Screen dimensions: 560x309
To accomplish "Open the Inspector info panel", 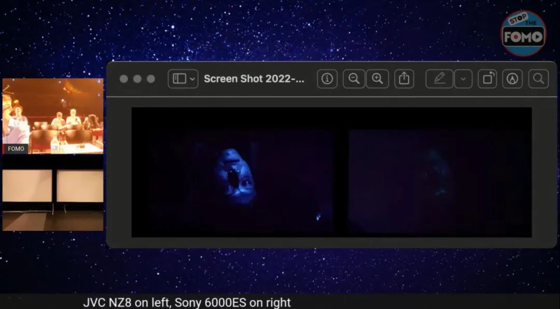I will coord(327,79).
